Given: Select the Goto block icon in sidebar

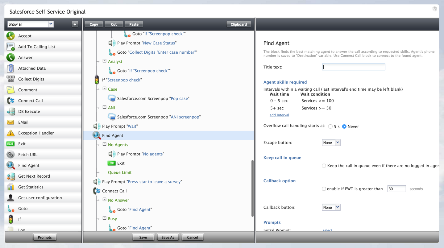Looking at the screenshot, I should click(x=10, y=209).
